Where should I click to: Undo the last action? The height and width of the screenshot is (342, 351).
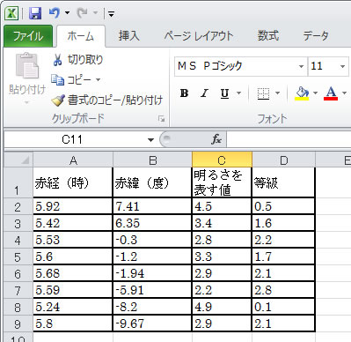tap(54, 13)
